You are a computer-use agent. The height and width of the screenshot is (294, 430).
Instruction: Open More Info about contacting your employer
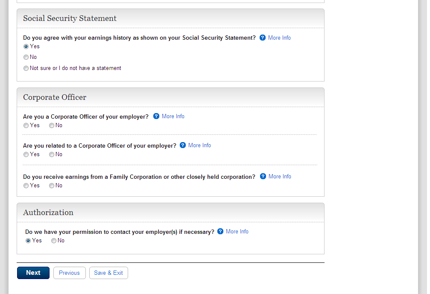point(237,231)
